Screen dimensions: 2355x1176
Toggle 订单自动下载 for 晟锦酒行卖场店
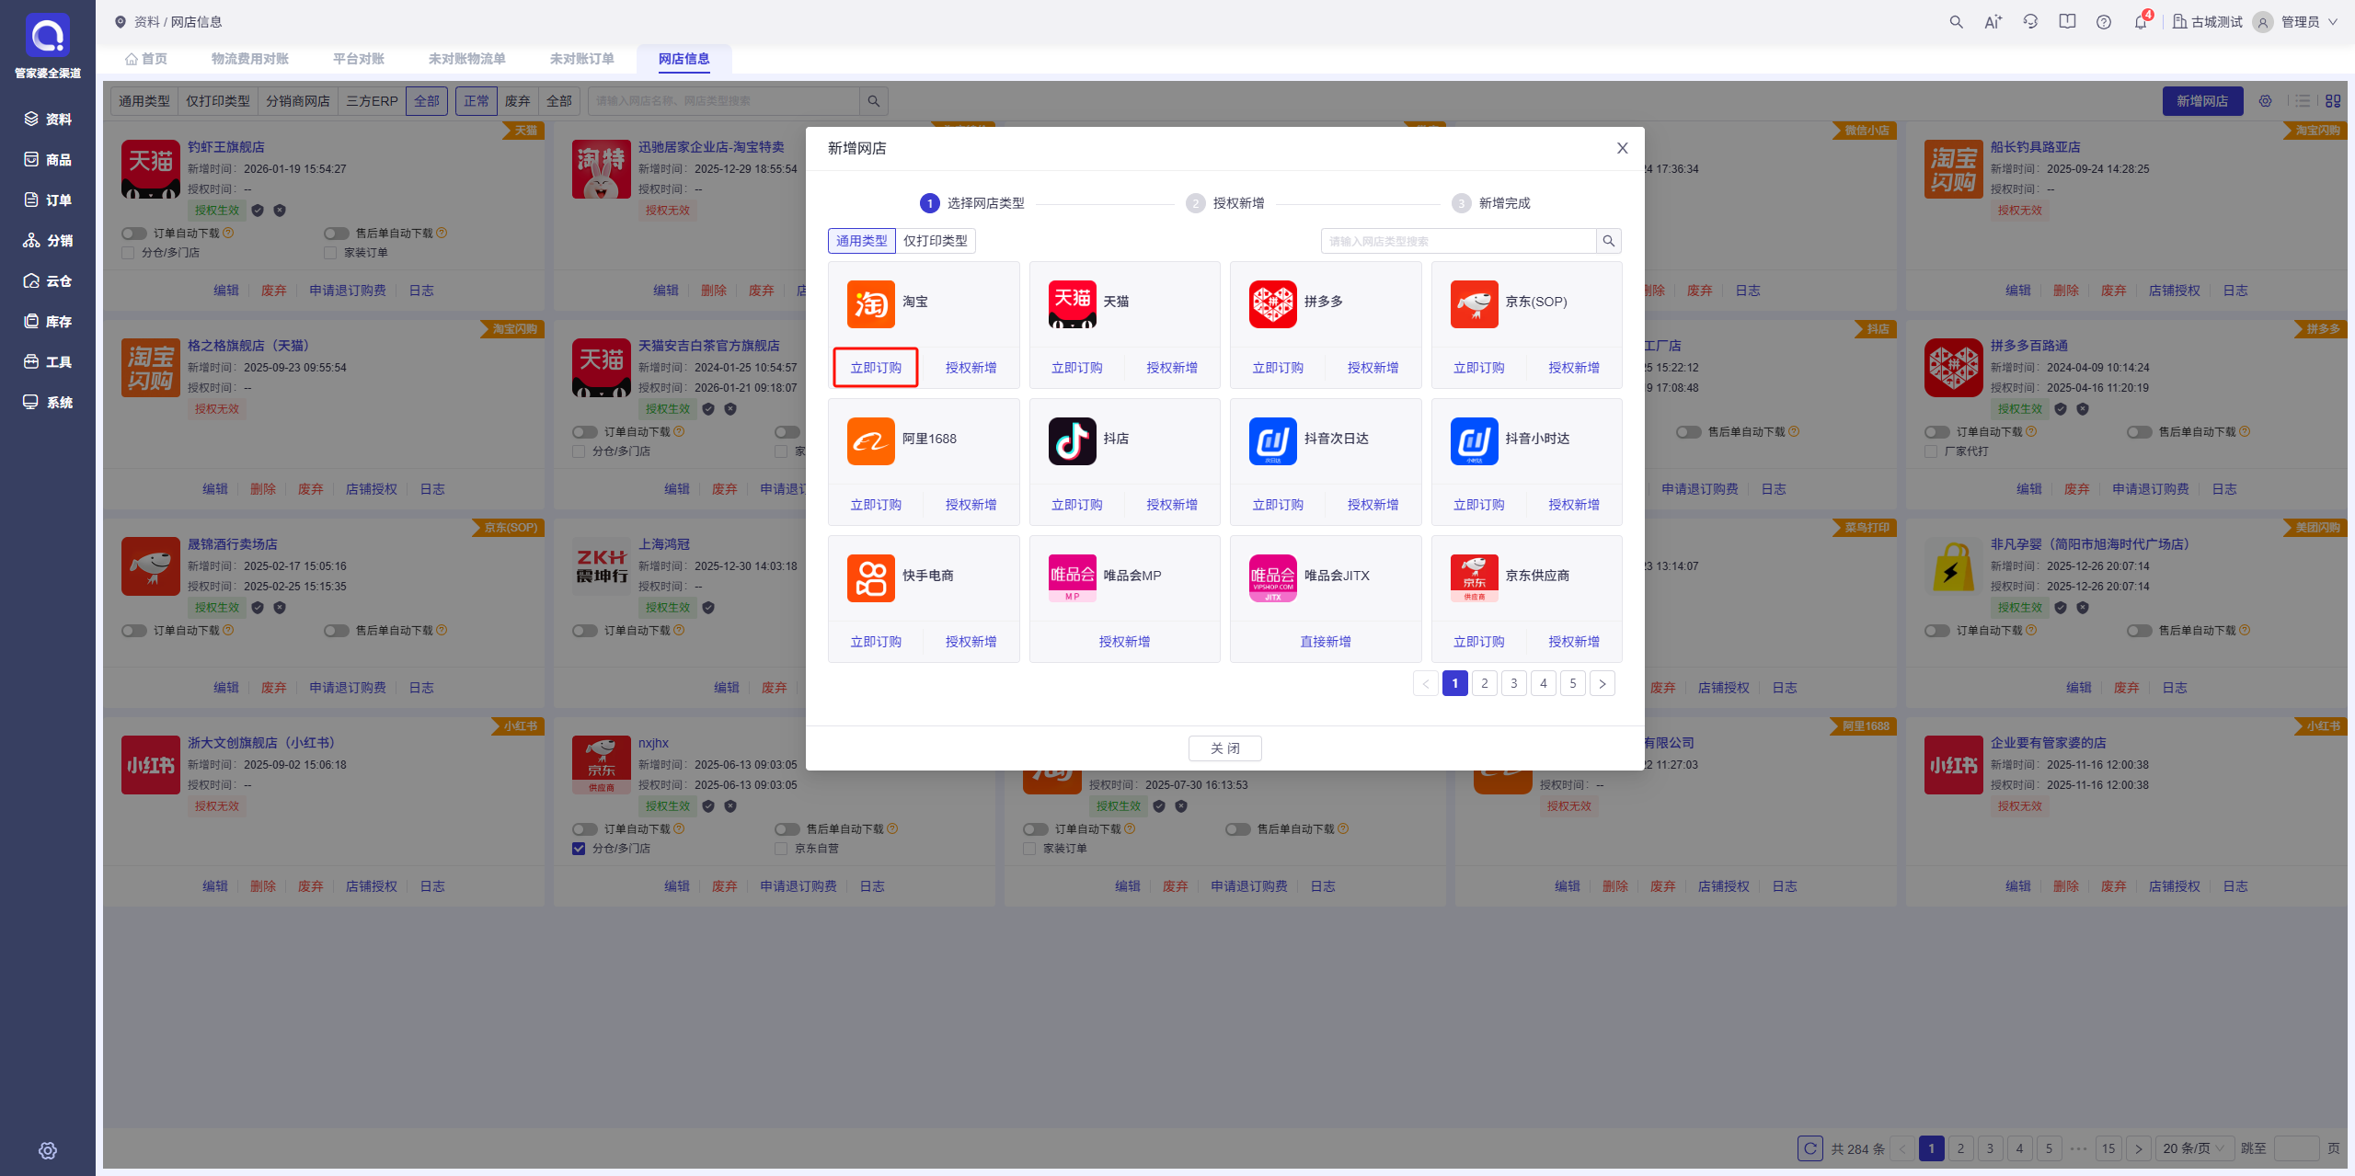point(134,631)
